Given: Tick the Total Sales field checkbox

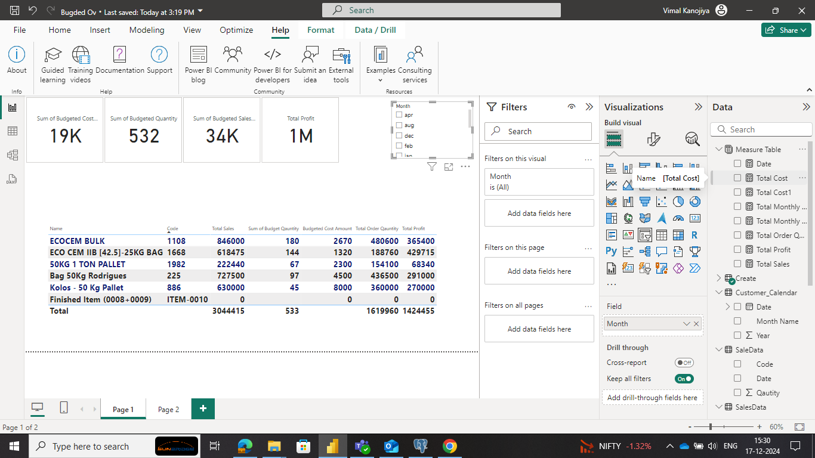Looking at the screenshot, I should (737, 264).
